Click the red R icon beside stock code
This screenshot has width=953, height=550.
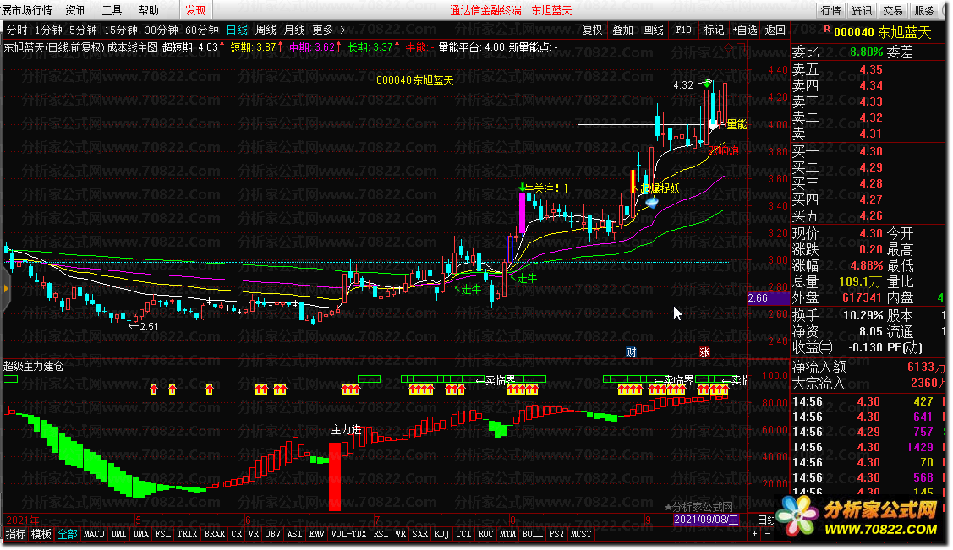827,29
